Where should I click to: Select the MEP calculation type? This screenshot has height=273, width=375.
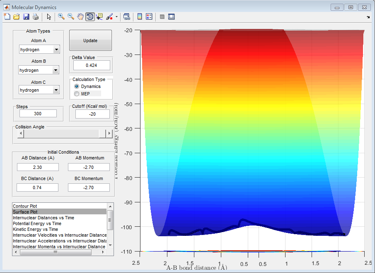pyautogui.click(x=76, y=94)
